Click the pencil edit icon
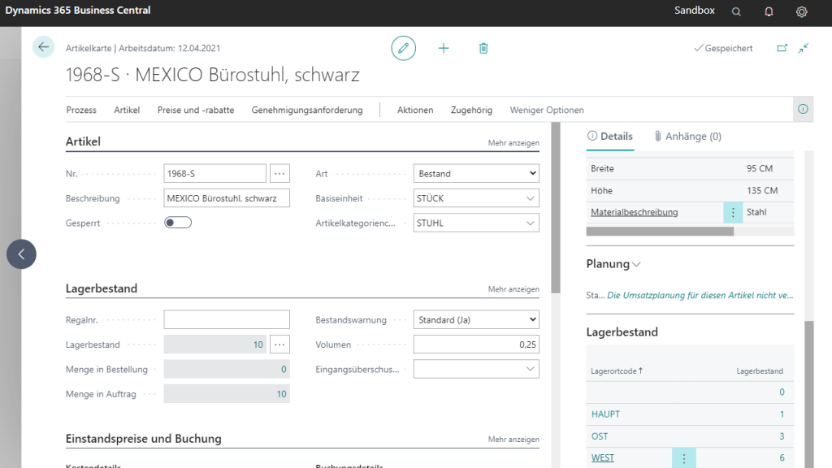 tap(403, 48)
